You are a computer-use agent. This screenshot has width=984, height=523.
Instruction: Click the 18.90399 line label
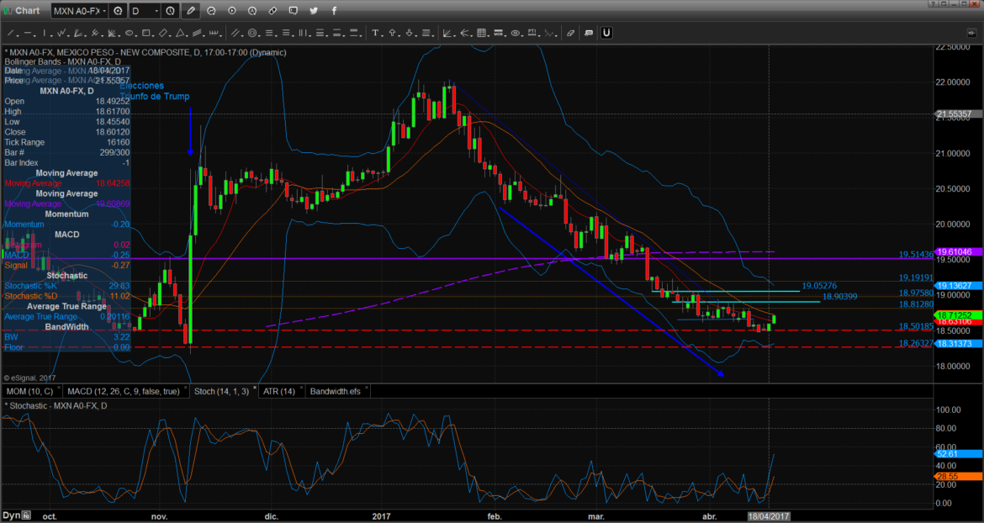click(x=839, y=296)
